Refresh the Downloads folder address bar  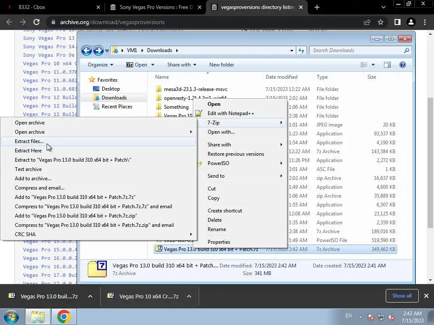coord(301,50)
